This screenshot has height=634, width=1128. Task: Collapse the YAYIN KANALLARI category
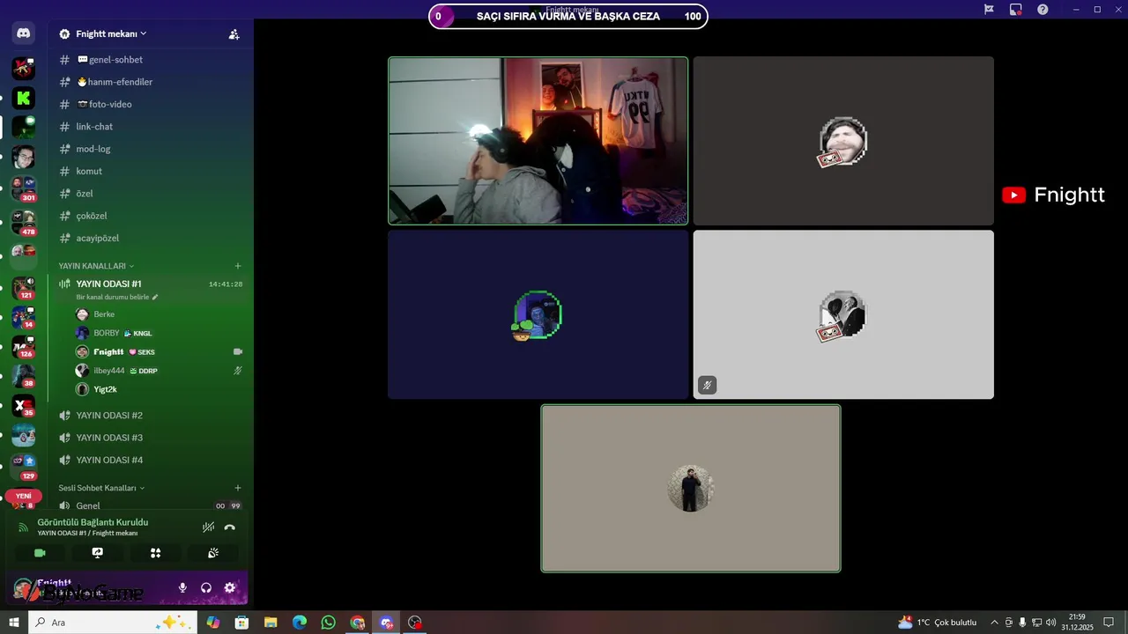click(96, 266)
